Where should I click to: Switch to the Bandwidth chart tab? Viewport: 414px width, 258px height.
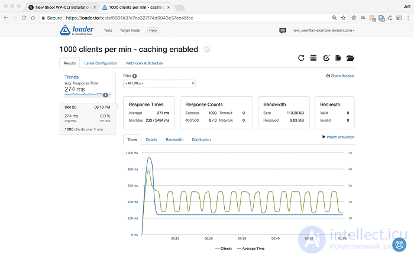(x=174, y=140)
